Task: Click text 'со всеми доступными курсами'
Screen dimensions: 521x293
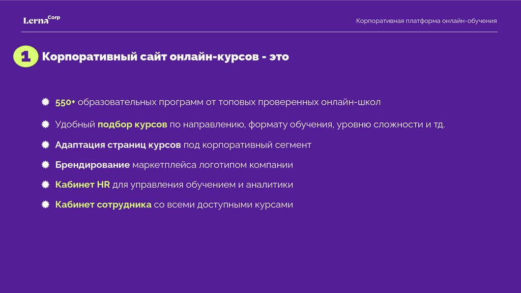Action: click(x=223, y=204)
